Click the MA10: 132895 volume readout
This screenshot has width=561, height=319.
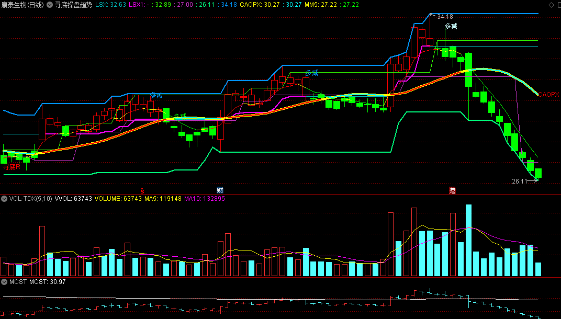coord(204,199)
